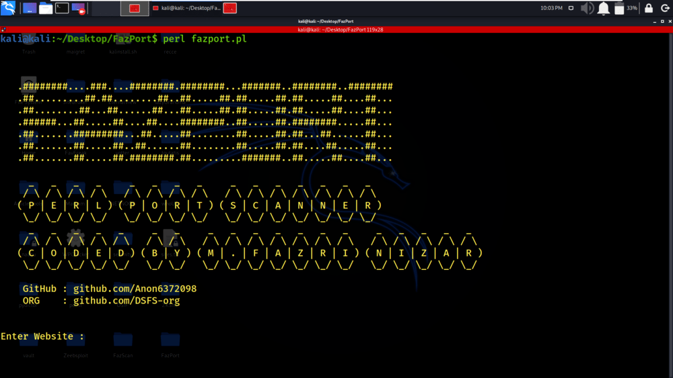Screen dimensions: 673x378
Task: Open the 10:03 PM clock
Action: click(x=551, y=8)
